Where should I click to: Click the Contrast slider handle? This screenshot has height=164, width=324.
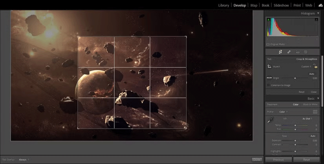point(295,145)
